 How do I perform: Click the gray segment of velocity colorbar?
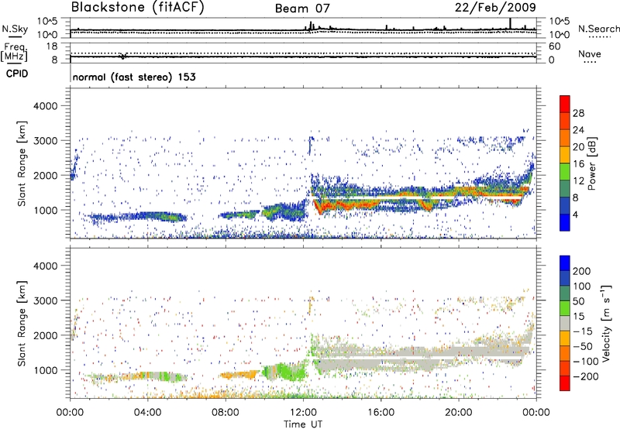click(x=565, y=324)
